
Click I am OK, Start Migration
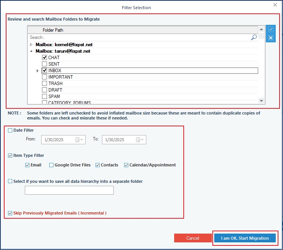(245, 238)
